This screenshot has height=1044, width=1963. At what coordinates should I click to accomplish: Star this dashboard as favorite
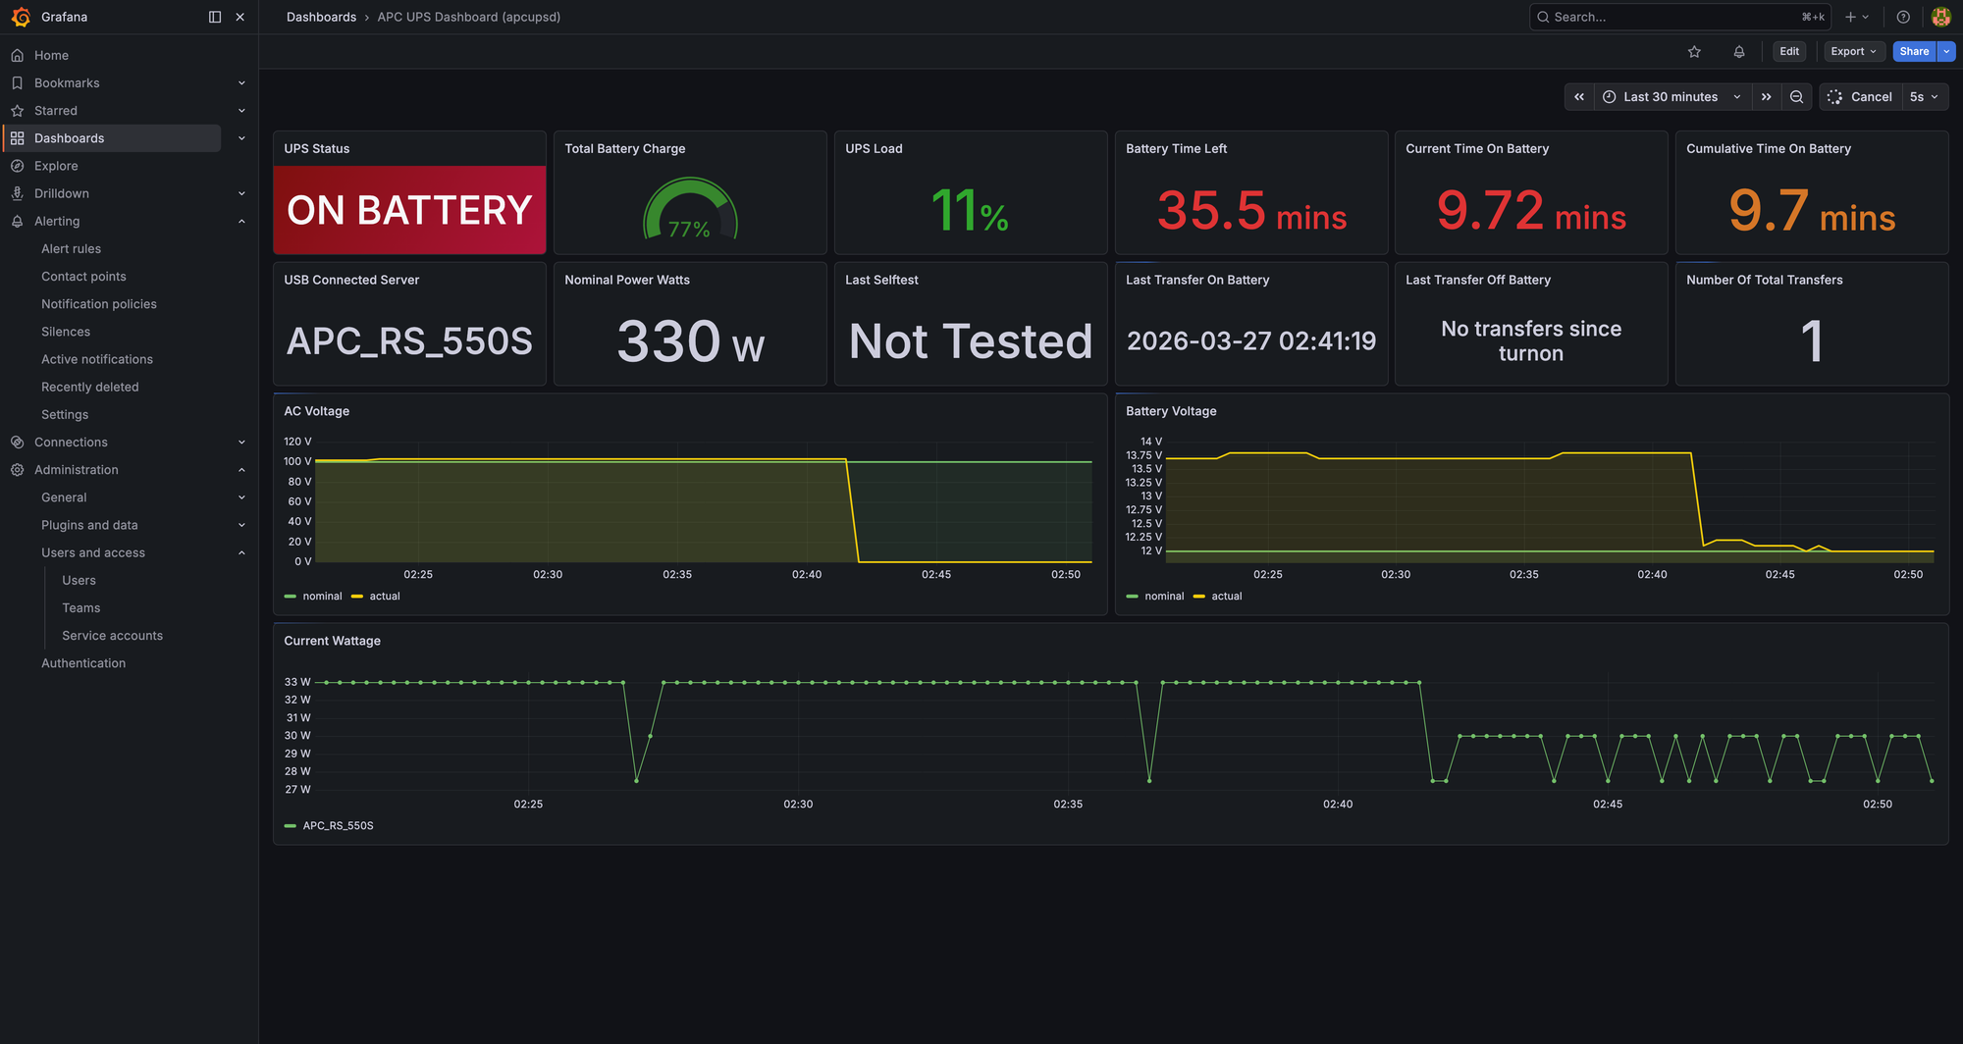pos(1694,52)
